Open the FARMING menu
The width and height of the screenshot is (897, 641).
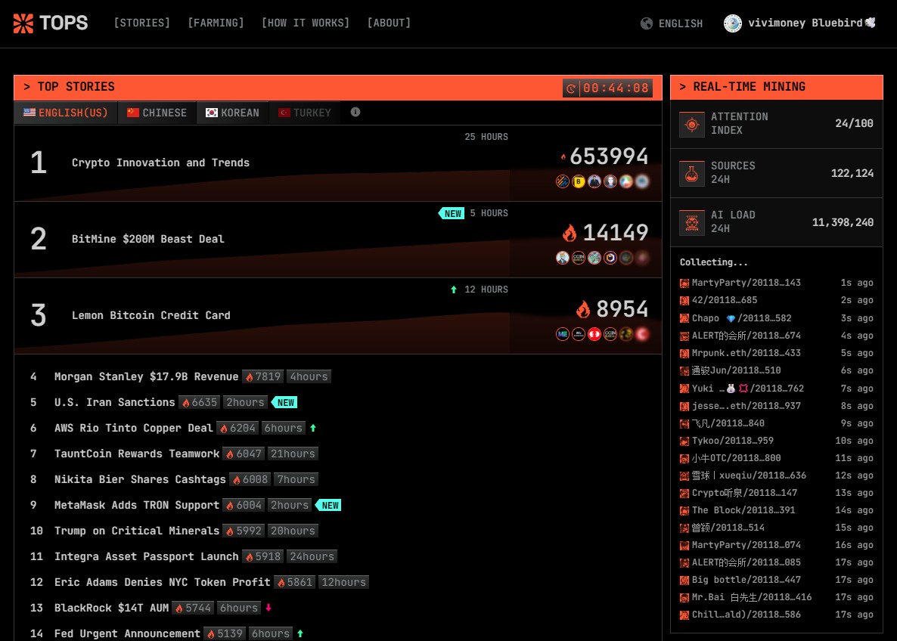coord(216,23)
